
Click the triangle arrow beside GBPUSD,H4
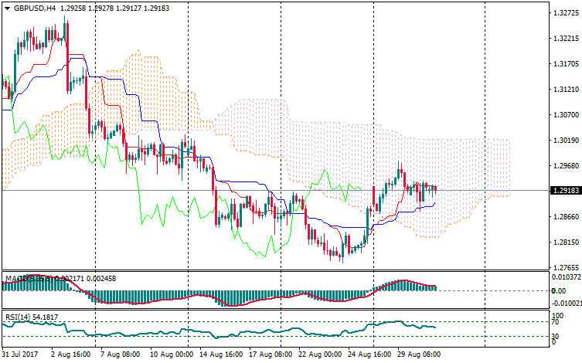click(x=6, y=7)
